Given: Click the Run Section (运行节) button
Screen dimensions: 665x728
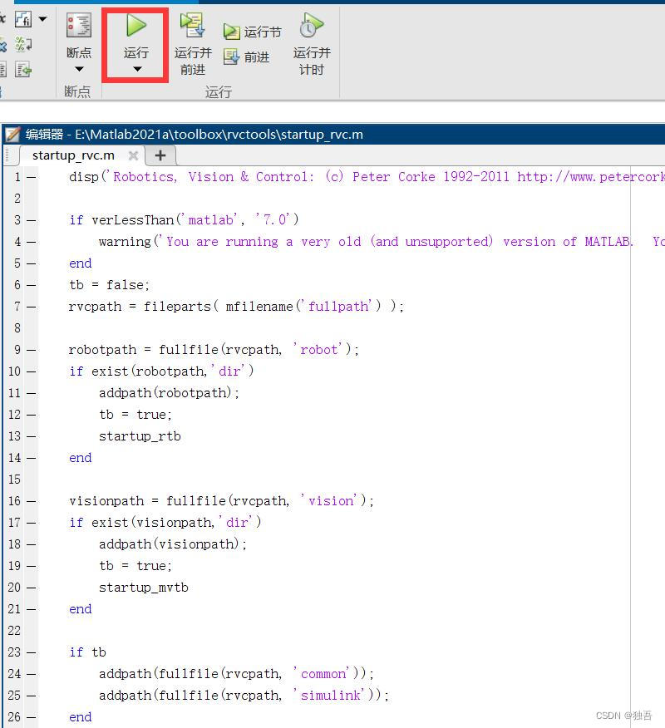Looking at the screenshot, I should 252,32.
